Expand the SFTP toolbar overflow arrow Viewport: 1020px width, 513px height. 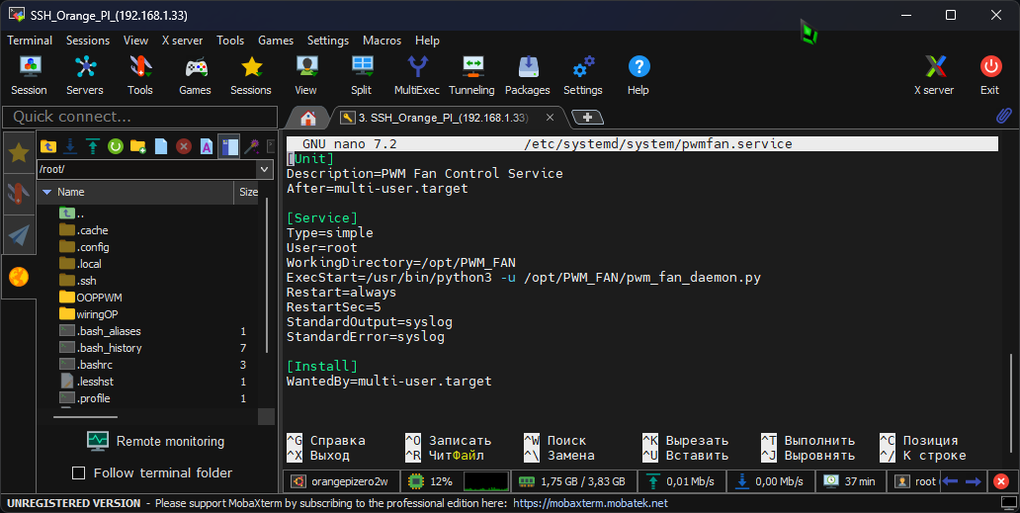[x=271, y=147]
